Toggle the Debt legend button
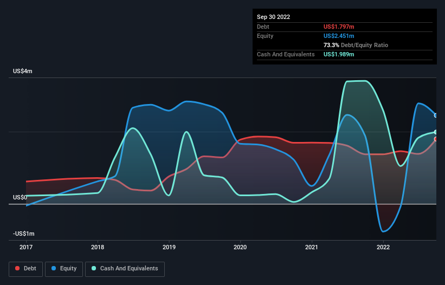This screenshot has width=445, height=285. tap(25, 269)
